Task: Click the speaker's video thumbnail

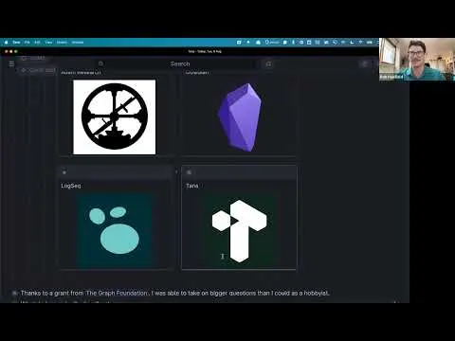Action: (x=417, y=60)
